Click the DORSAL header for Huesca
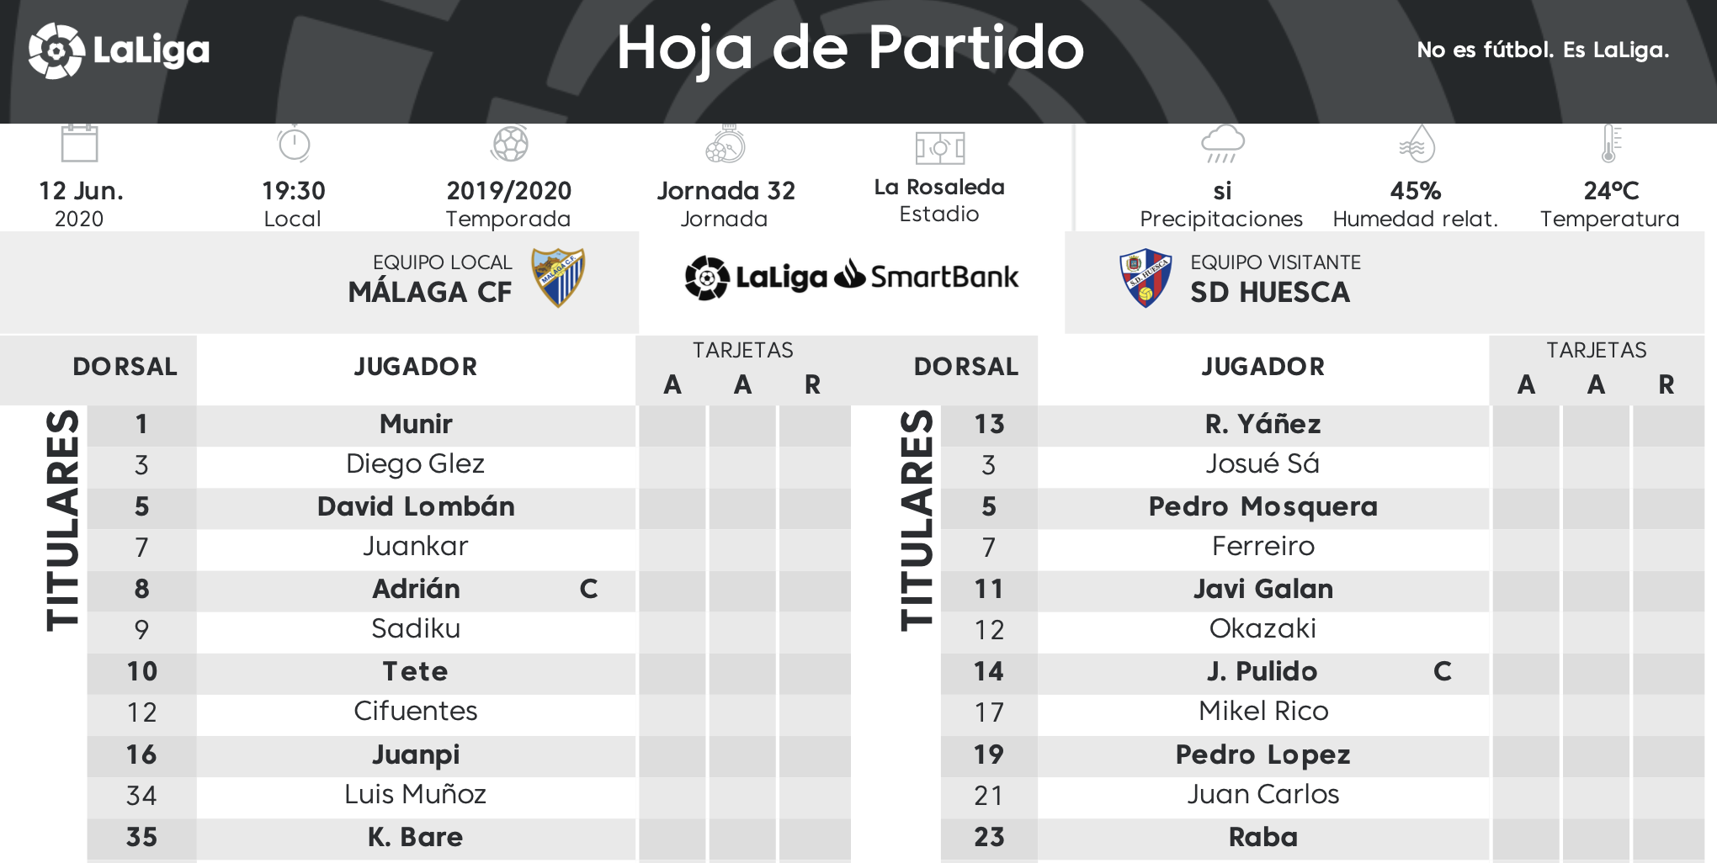Screen dimensions: 1717x863 pos(966,367)
